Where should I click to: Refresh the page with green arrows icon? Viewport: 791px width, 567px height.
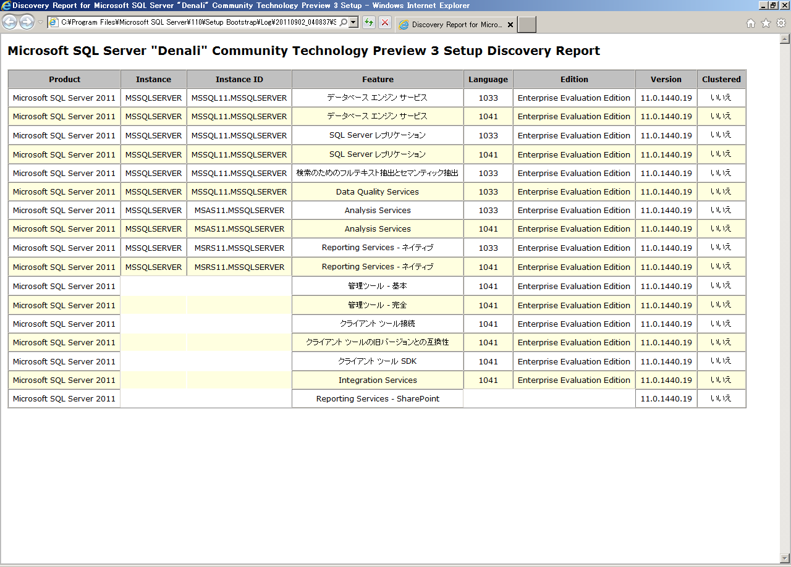pos(369,23)
